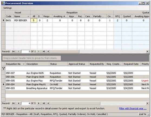
Task: Go to the previous record in the requisition list navigator
Action: (18, 103)
